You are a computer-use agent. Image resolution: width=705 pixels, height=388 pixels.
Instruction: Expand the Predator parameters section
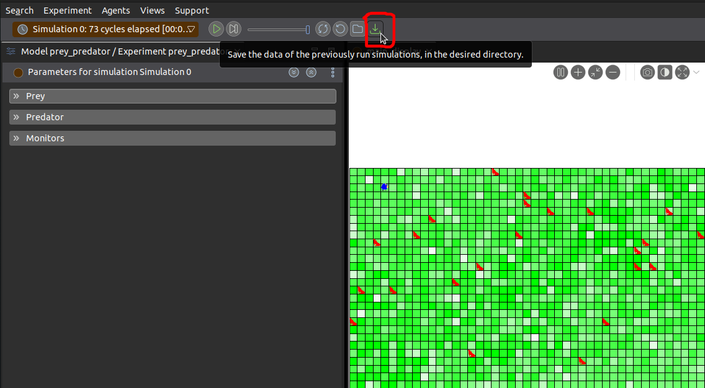173,117
